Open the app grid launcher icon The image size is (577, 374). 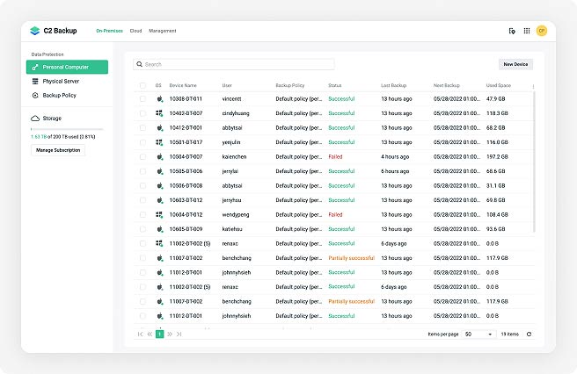click(x=527, y=31)
